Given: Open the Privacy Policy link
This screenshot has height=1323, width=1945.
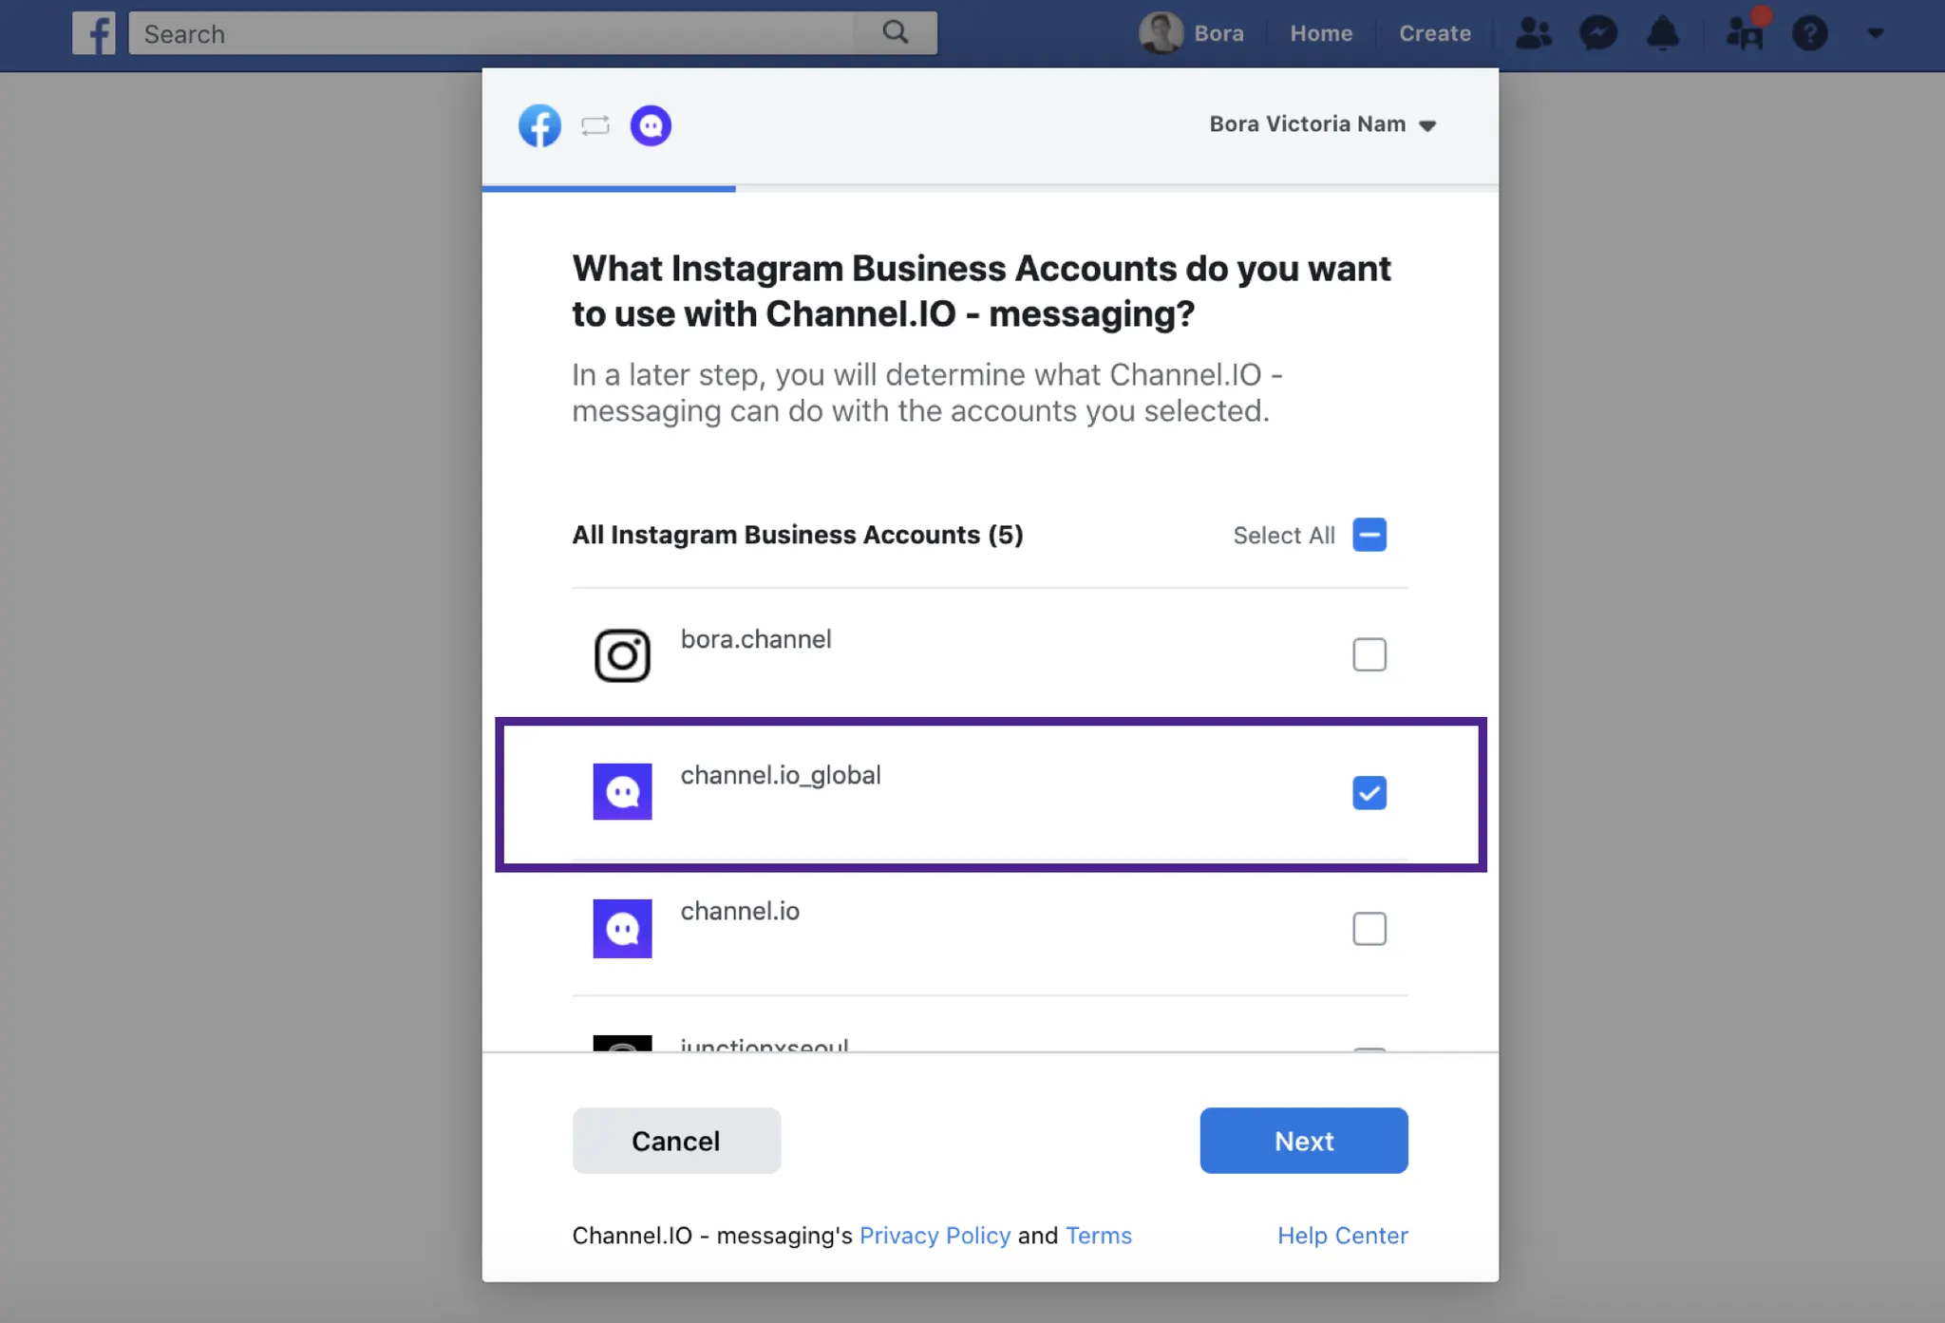Looking at the screenshot, I should [935, 1235].
